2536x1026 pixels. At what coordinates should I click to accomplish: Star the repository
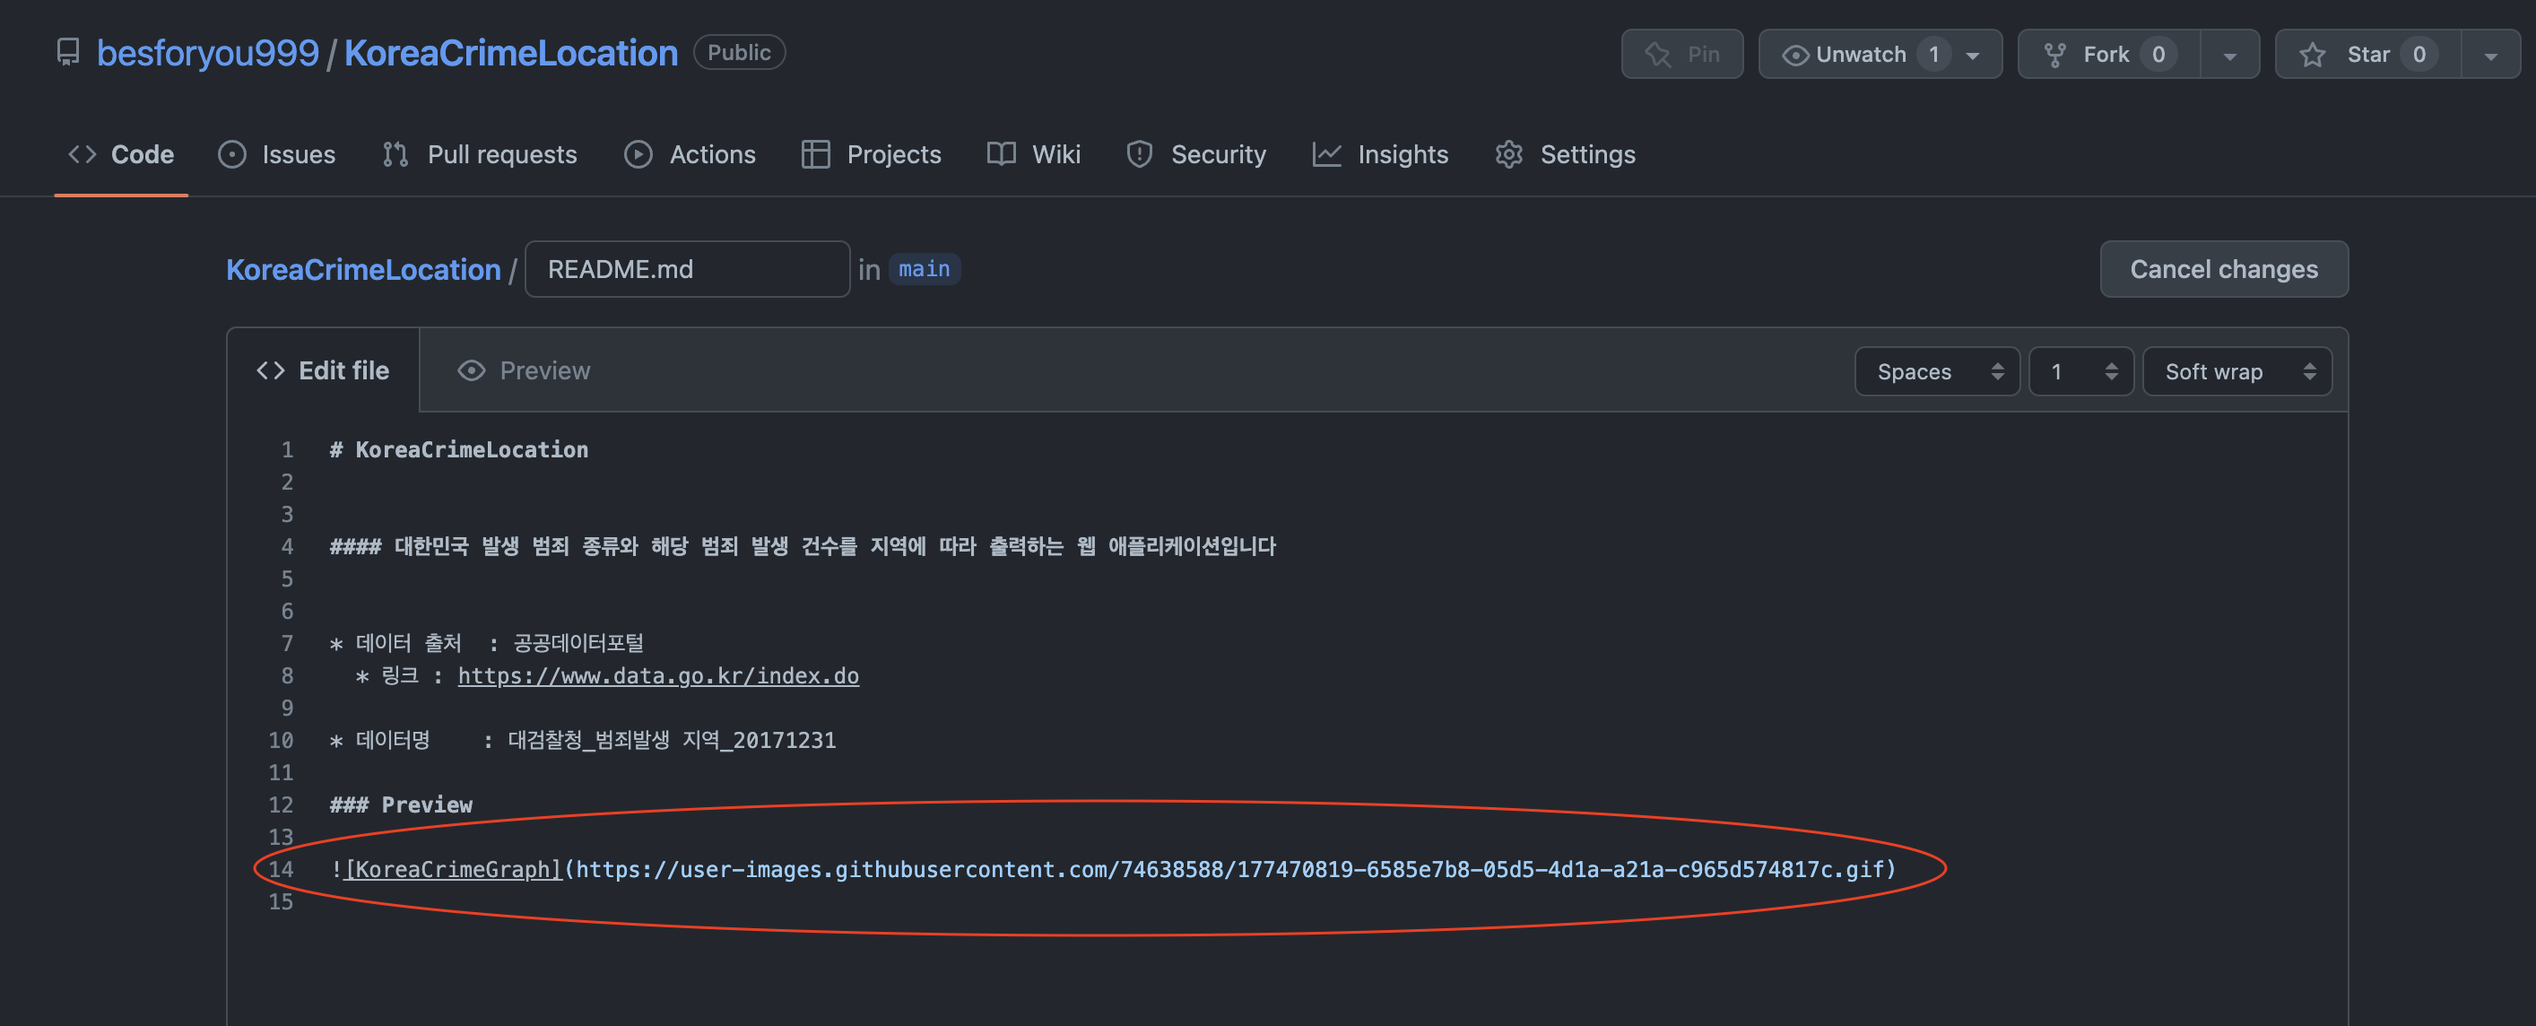tap(2367, 54)
